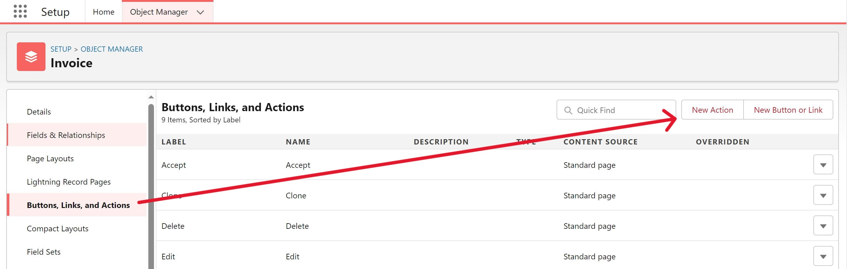Click Standard page in the Accept row
The width and height of the screenshot is (847, 269).
(589, 165)
